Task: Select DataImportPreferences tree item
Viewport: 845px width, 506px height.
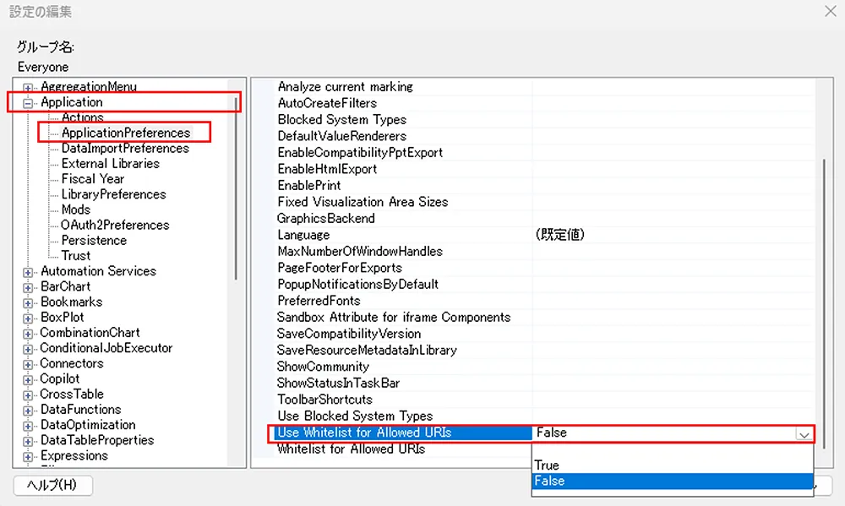Action: pyautogui.click(x=125, y=149)
